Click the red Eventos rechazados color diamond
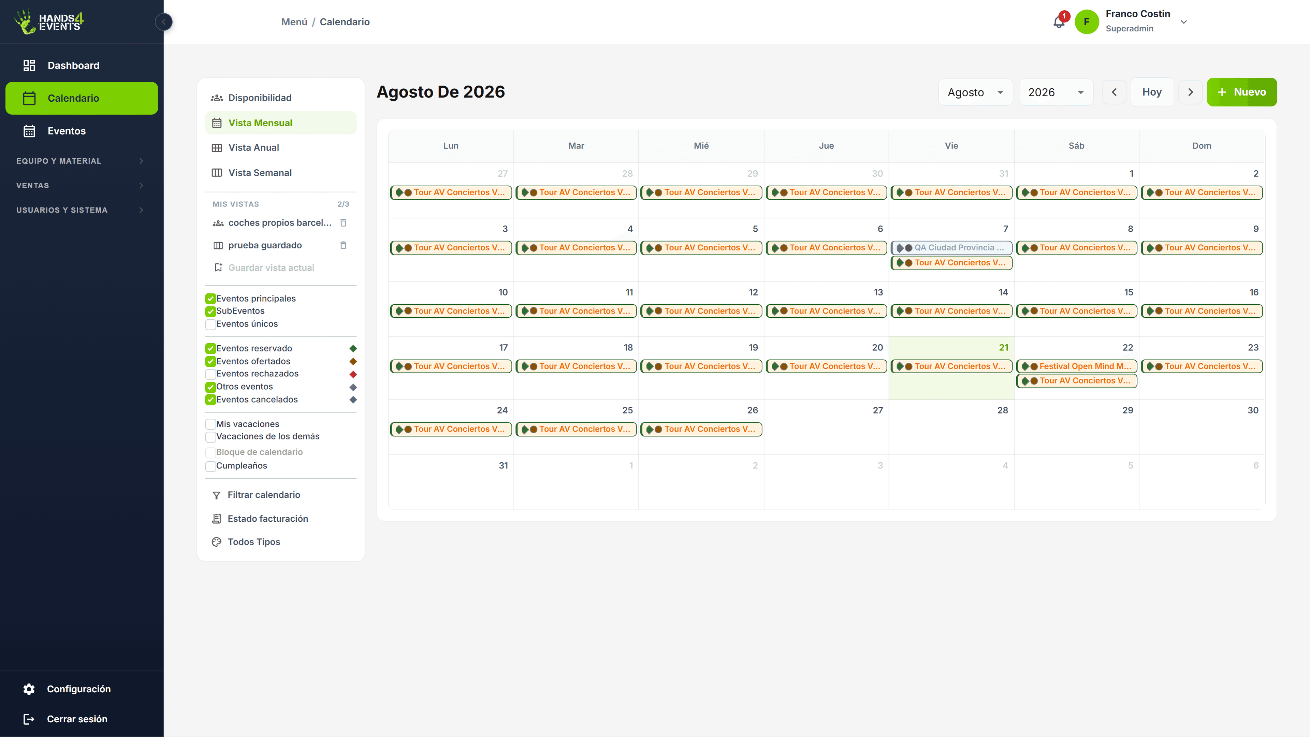Screen dimensions: 1310x737 pyautogui.click(x=353, y=374)
